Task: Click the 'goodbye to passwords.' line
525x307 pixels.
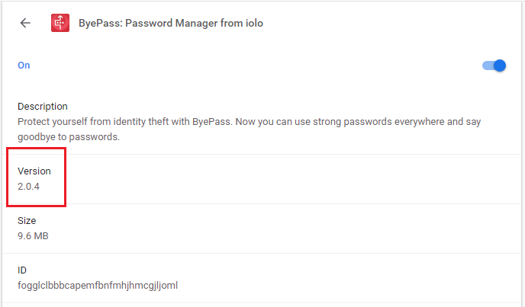Action: point(69,137)
